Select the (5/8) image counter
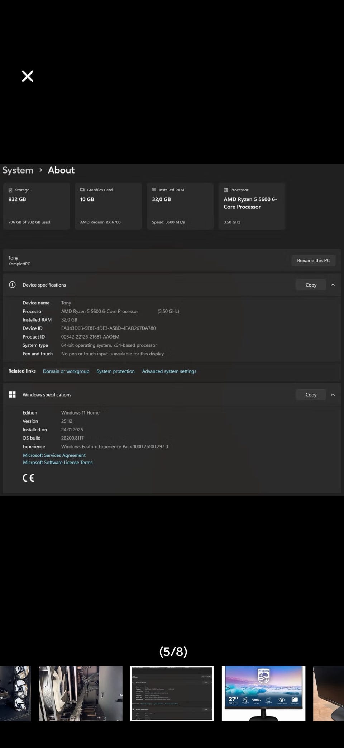This screenshot has width=344, height=748. 173,651
